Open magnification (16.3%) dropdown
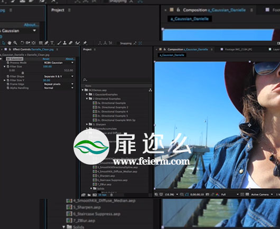The image size is (280, 229). 171,194
